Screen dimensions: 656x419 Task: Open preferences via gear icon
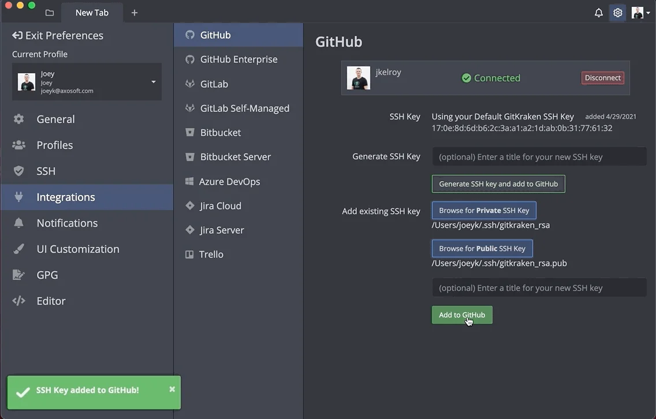click(618, 13)
